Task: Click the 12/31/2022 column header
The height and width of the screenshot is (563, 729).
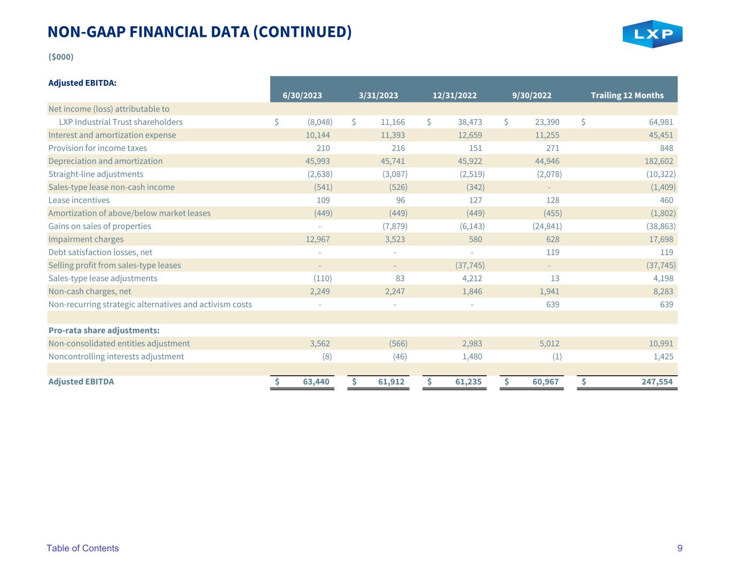Action: click(x=454, y=96)
